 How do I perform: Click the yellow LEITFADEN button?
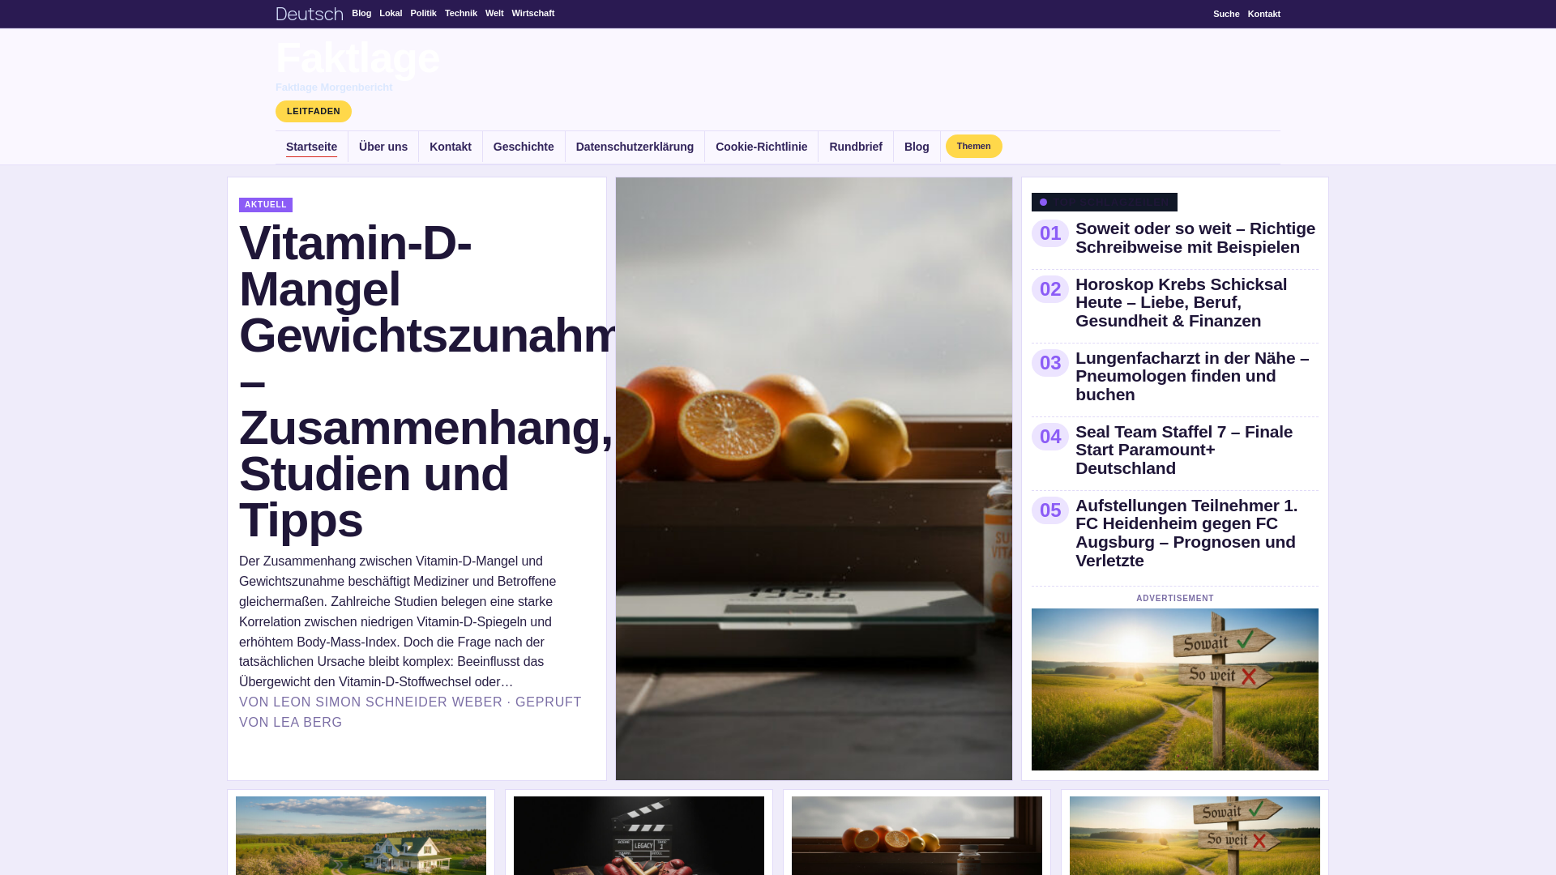[314, 112]
